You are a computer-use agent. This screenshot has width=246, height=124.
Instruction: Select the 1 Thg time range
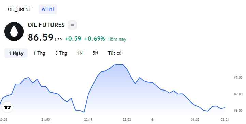(x=39, y=53)
